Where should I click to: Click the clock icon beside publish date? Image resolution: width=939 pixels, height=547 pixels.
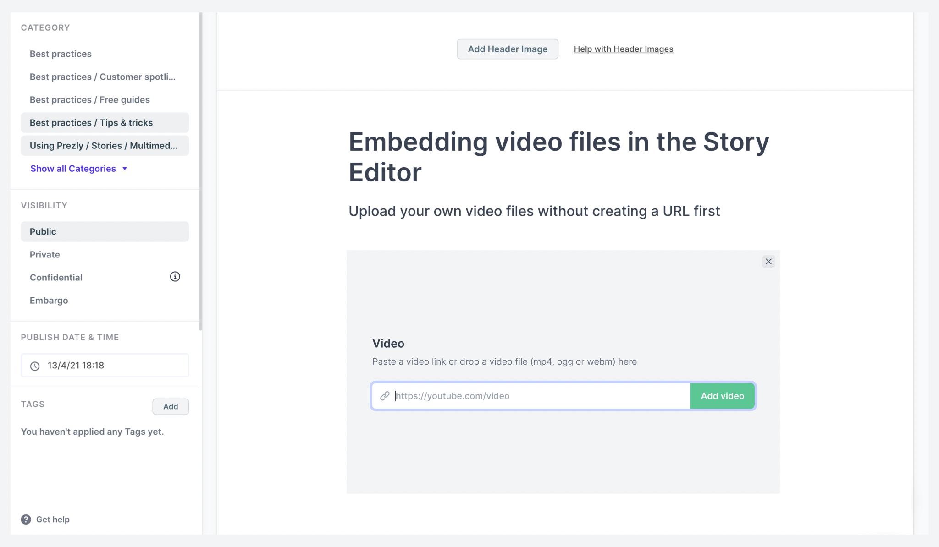click(x=35, y=366)
